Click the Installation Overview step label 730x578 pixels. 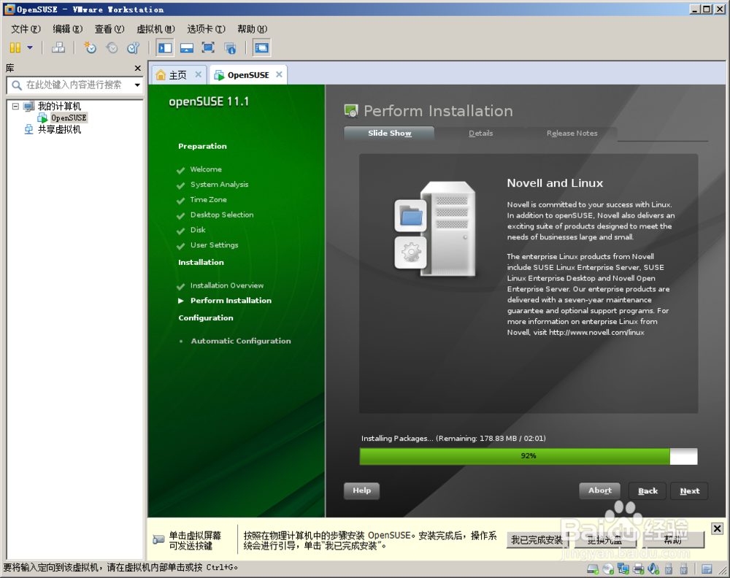(x=227, y=285)
